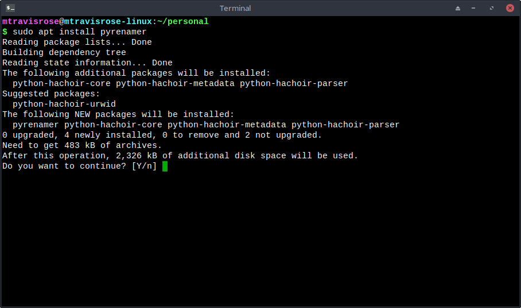Click the Terminal title text
The width and height of the screenshot is (521, 308).
(235, 8)
